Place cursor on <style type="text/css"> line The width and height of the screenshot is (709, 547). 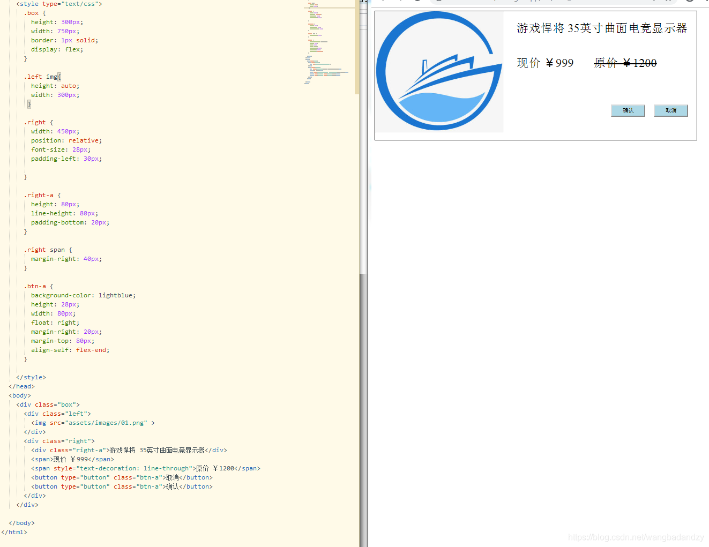tap(59, 4)
